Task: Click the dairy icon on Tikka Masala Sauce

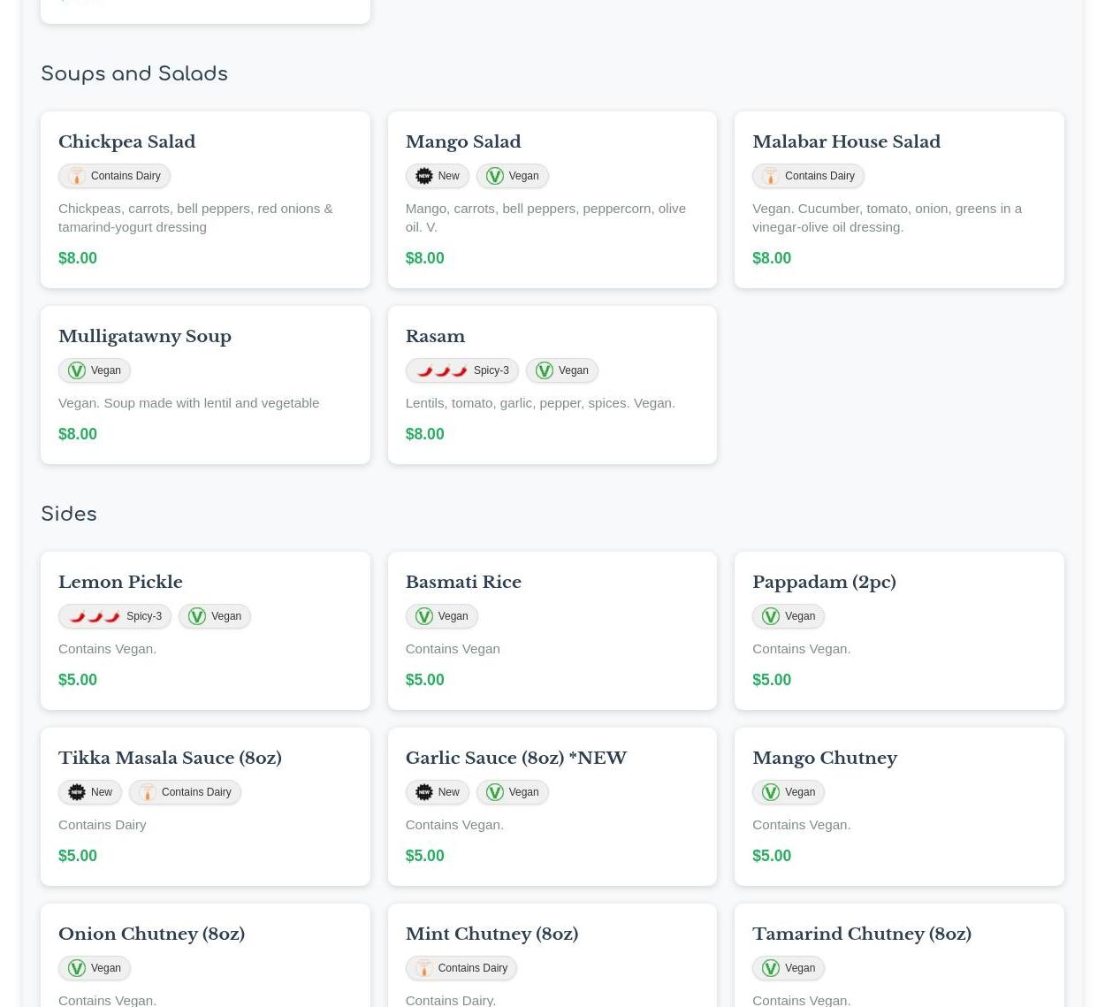Action: (148, 792)
